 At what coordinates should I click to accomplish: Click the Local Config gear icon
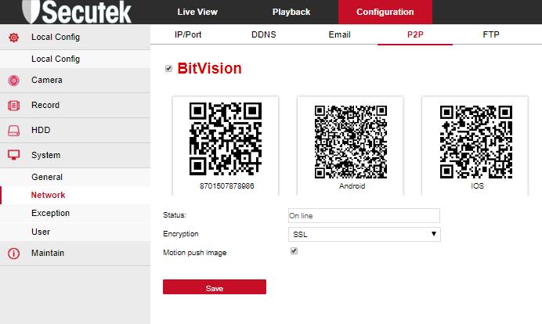click(x=14, y=38)
